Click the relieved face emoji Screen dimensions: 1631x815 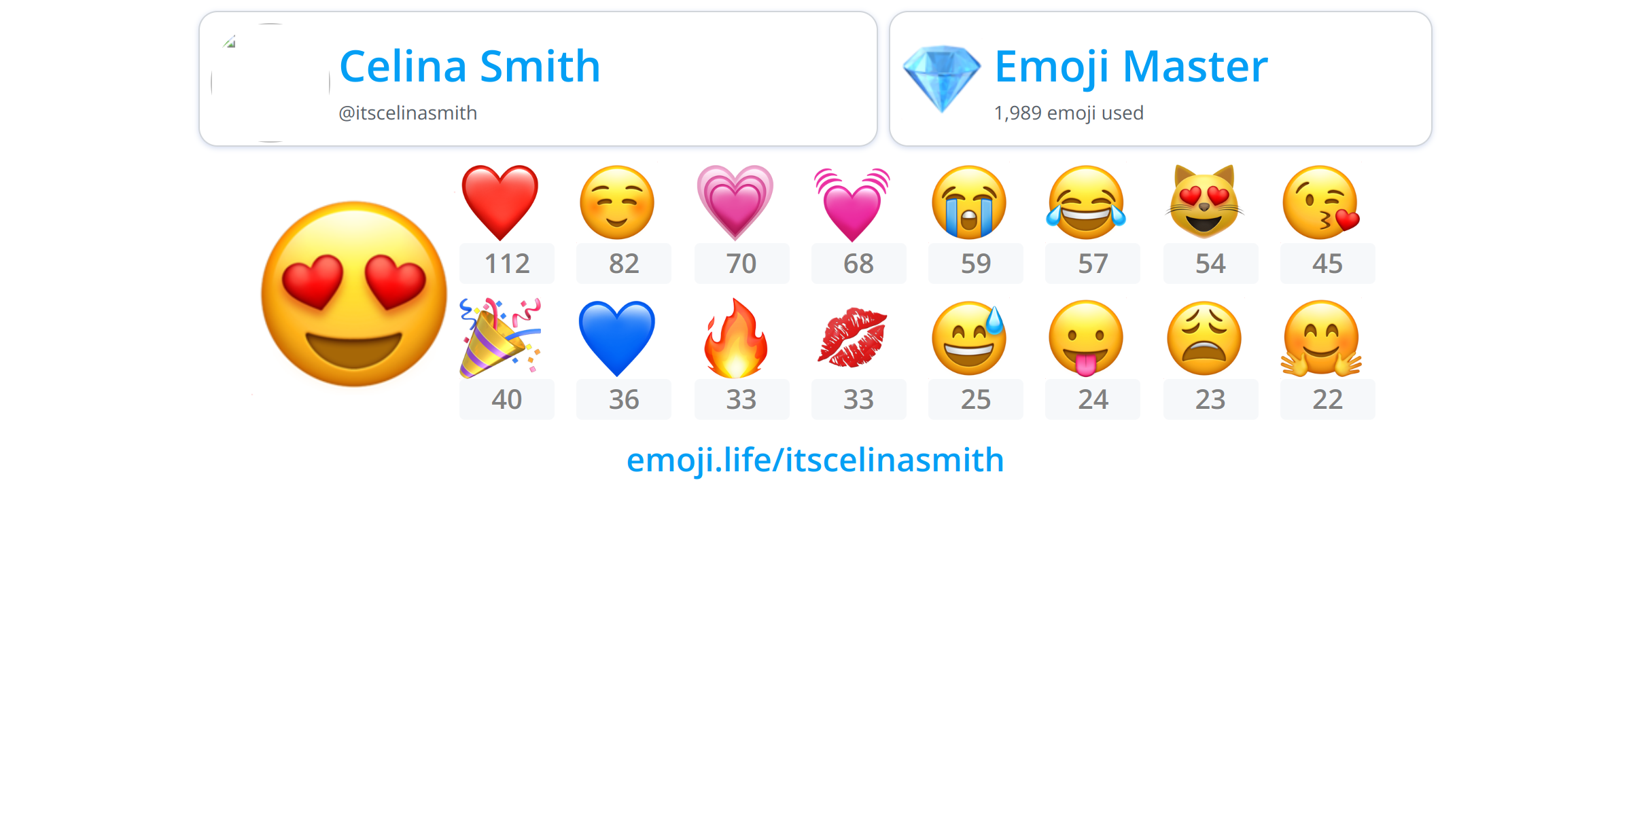coord(617,202)
